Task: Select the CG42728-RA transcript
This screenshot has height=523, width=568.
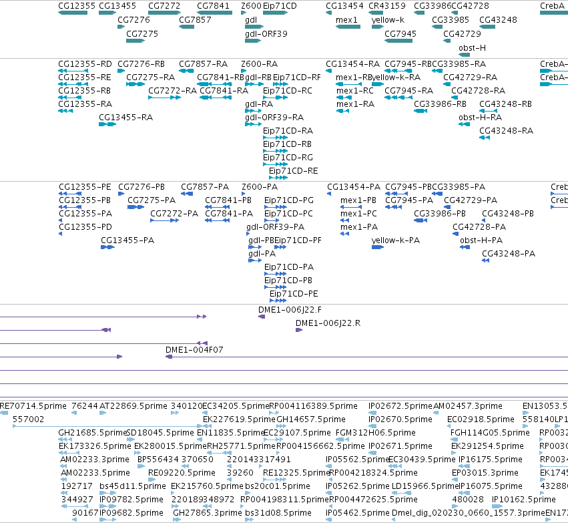Action: (x=455, y=98)
